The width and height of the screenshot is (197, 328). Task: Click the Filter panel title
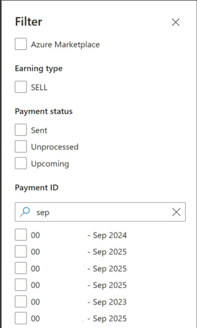29,22
